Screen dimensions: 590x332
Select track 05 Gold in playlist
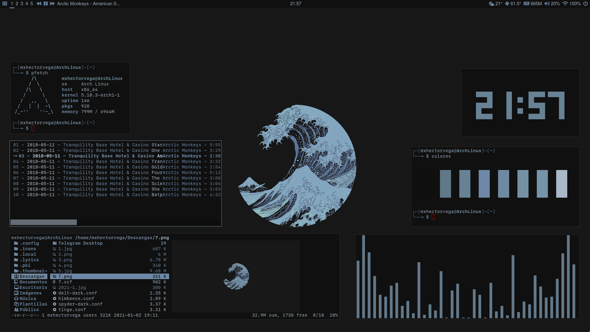(117, 167)
